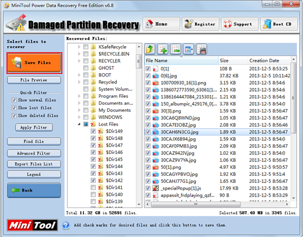This screenshot has width=303, height=237.
Task: Click Apply Filter
Action: pyautogui.click(x=34, y=127)
